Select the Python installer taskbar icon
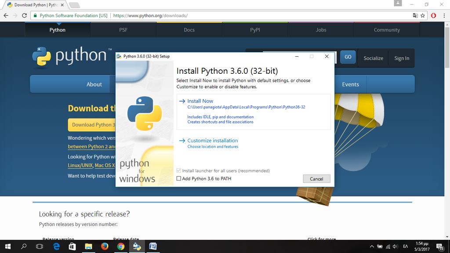The image size is (450, 253). click(137, 246)
